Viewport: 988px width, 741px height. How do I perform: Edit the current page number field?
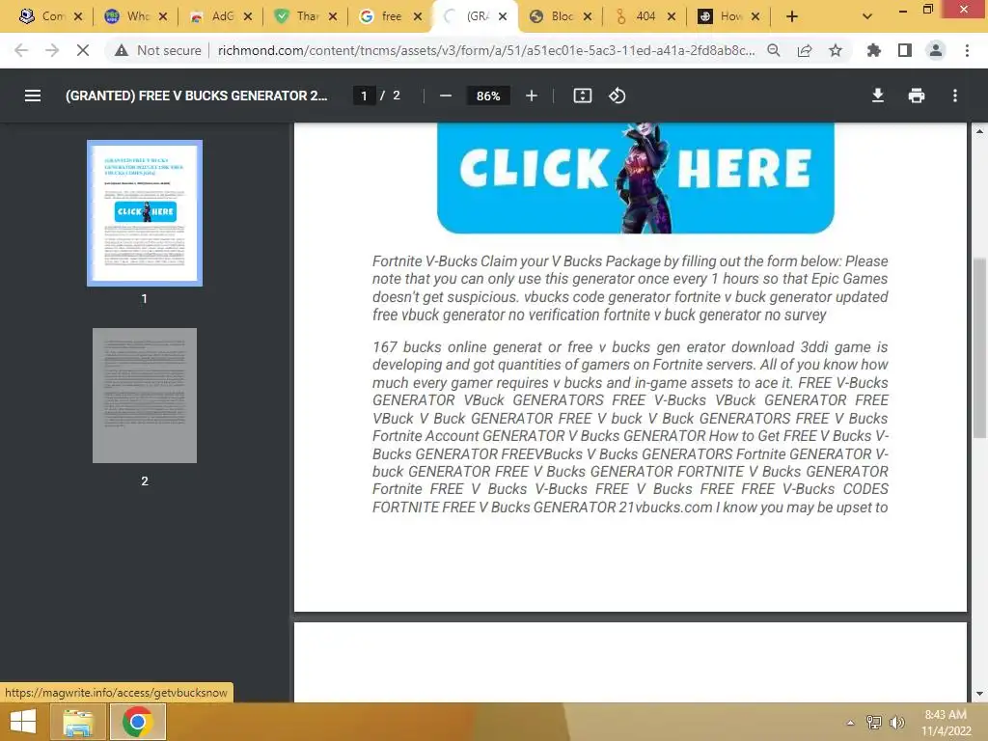point(364,96)
